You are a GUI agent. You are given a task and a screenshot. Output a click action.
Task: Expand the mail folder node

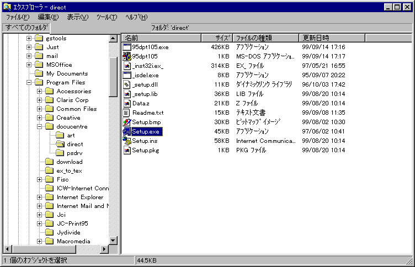point(29,56)
